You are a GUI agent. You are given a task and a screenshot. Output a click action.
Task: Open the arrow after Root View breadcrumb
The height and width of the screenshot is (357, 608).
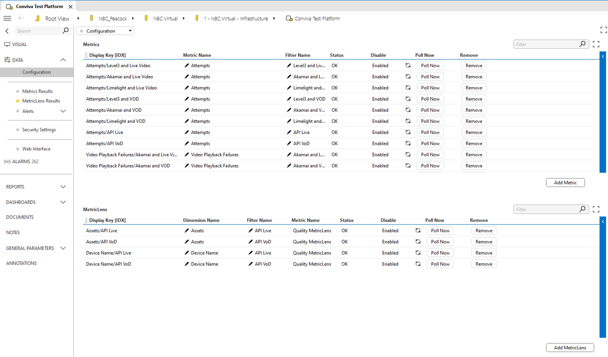pyautogui.click(x=78, y=19)
